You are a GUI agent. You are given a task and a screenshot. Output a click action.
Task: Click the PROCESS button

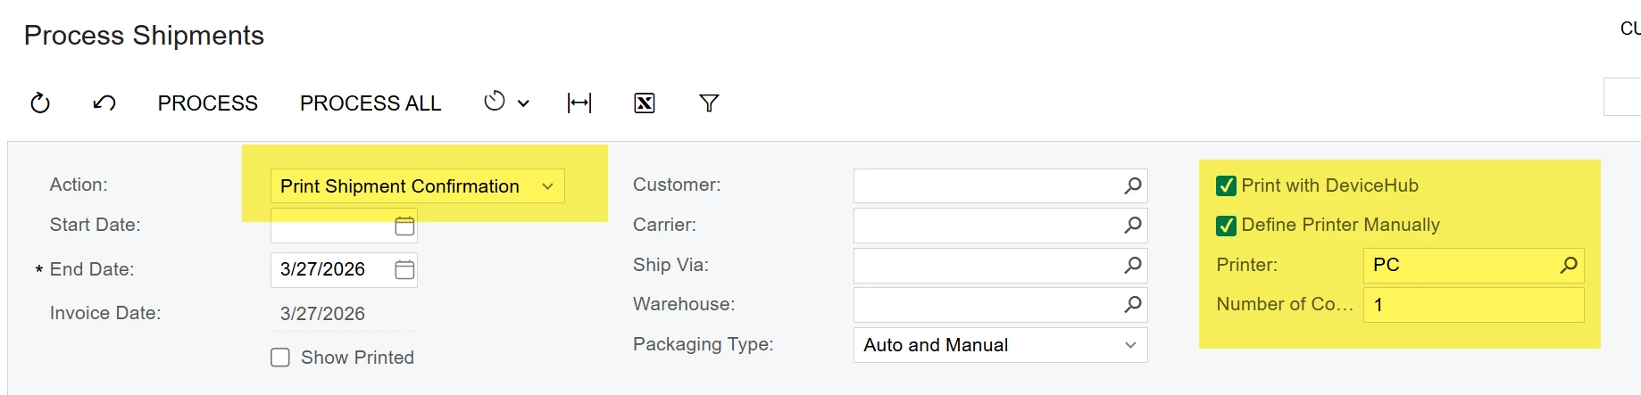[208, 103]
